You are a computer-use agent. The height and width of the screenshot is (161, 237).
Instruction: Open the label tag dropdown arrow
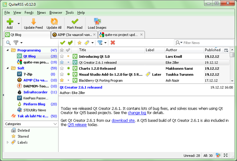tap(93, 43)
